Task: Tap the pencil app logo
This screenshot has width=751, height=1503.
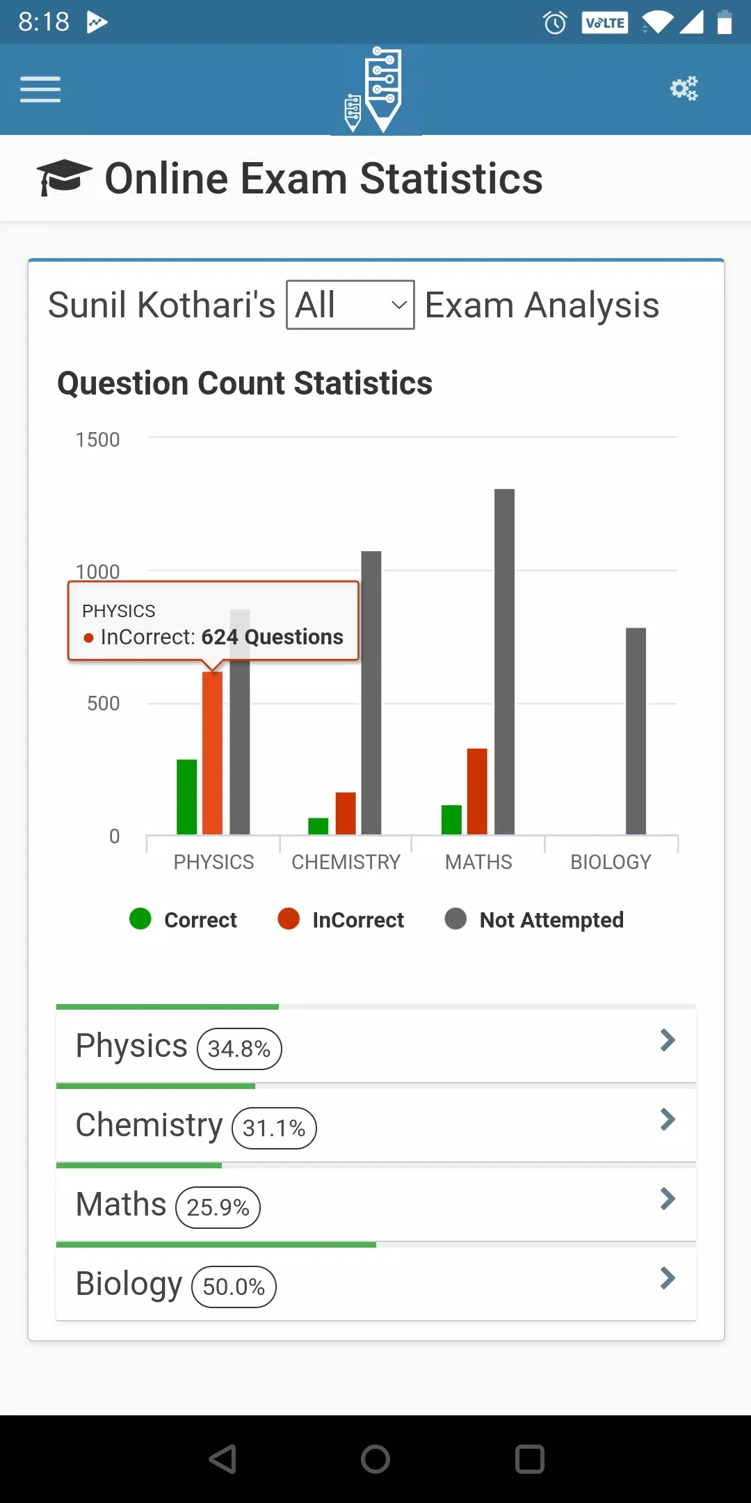Action: [x=375, y=90]
